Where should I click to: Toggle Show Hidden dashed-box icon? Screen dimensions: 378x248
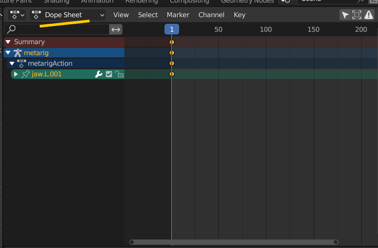tap(357, 15)
